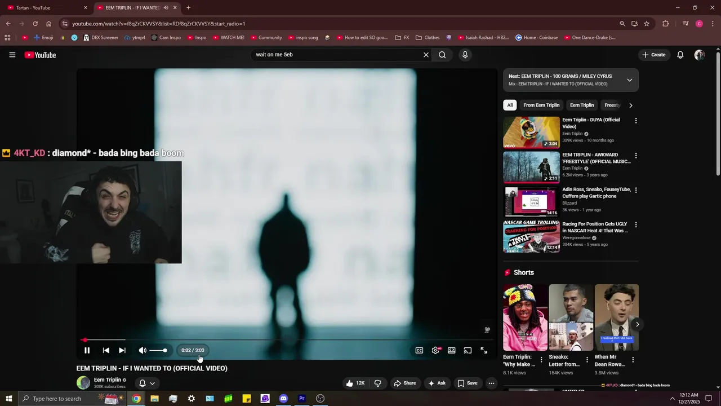Pause the video with the pause button

point(87,350)
